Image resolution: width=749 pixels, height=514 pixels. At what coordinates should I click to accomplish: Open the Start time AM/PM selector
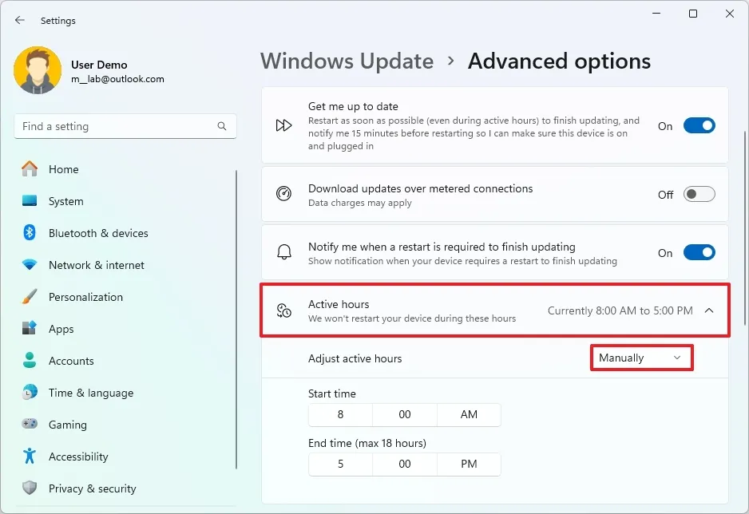pyautogui.click(x=469, y=415)
